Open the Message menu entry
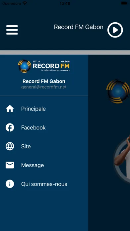Viewport: 130px width, 231px height. point(44,165)
